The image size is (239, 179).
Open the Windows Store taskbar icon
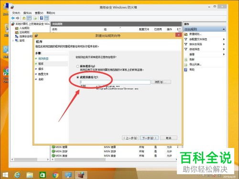click(x=43, y=175)
